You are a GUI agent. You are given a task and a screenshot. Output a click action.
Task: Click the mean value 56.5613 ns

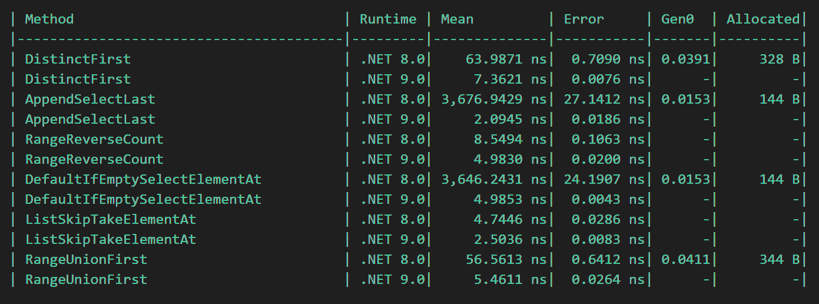(x=506, y=259)
